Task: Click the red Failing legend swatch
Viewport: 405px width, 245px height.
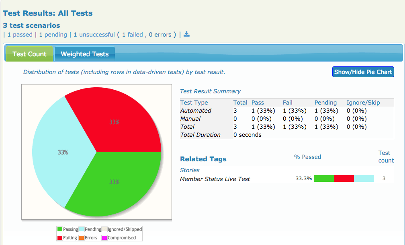Action: (x=60, y=238)
